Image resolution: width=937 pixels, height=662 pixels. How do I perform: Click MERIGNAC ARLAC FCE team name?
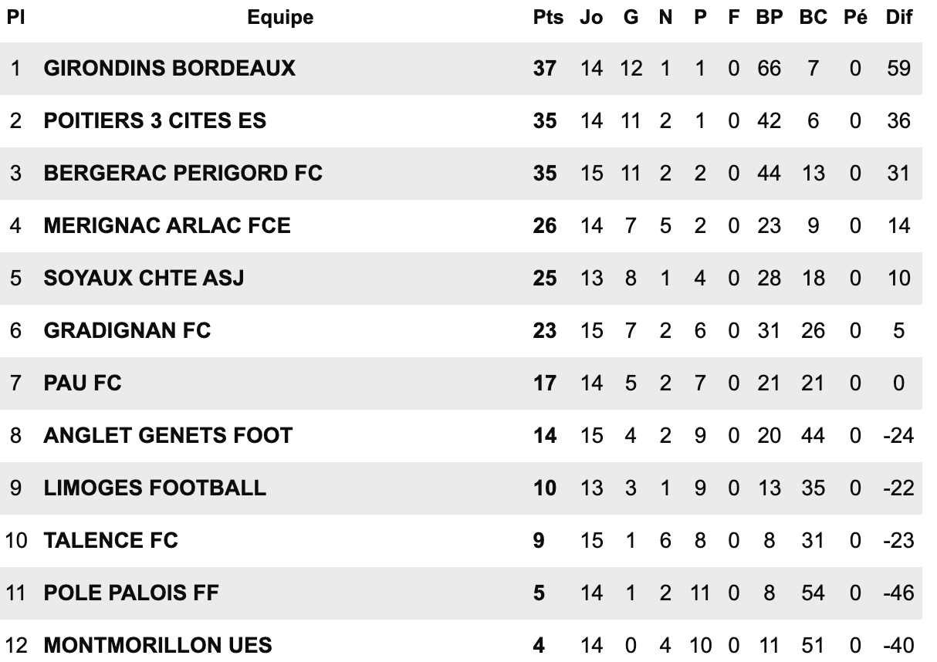167,226
